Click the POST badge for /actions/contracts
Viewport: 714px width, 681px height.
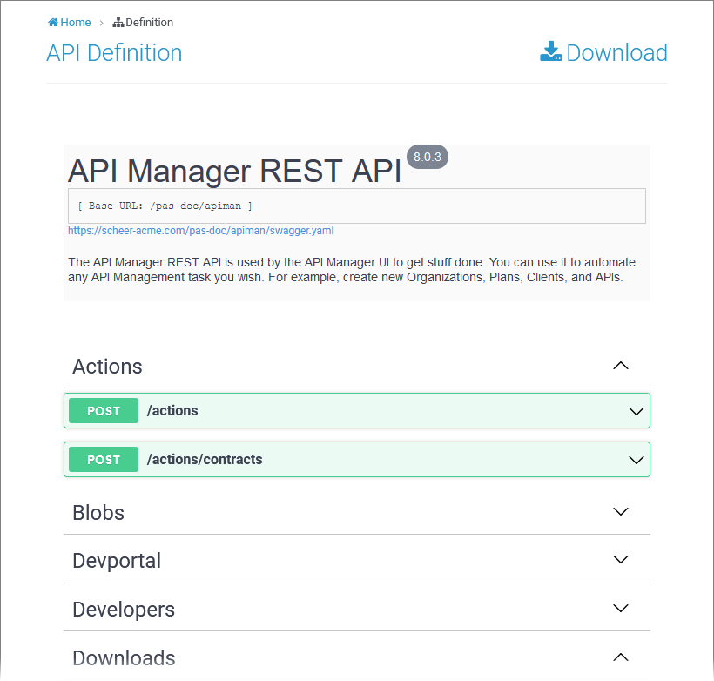(x=104, y=460)
